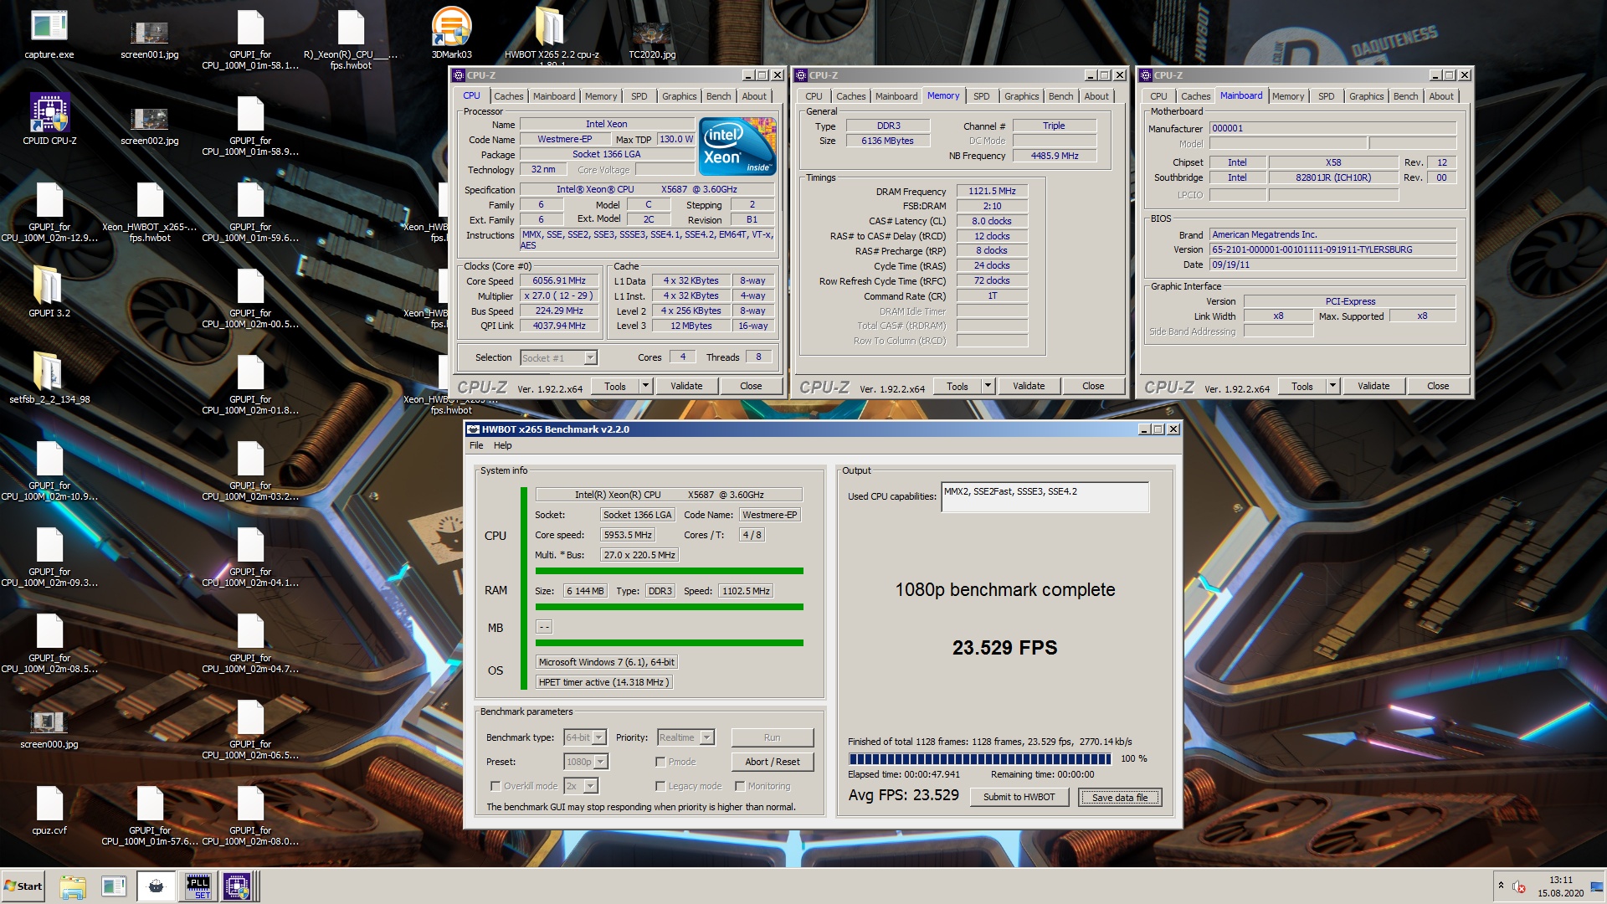The height and width of the screenshot is (904, 1607).
Task: Click green RAM indicator bar
Action: point(669,607)
